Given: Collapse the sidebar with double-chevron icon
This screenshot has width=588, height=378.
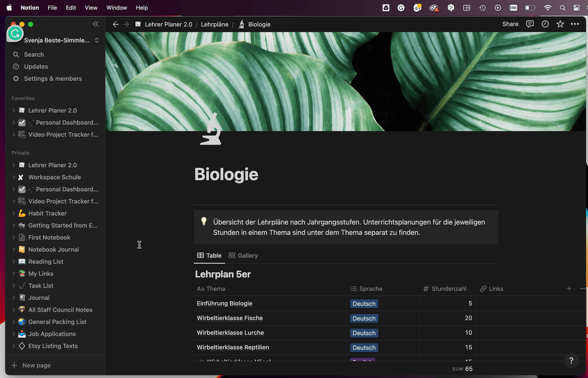Looking at the screenshot, I should click(x=96, y=24).
